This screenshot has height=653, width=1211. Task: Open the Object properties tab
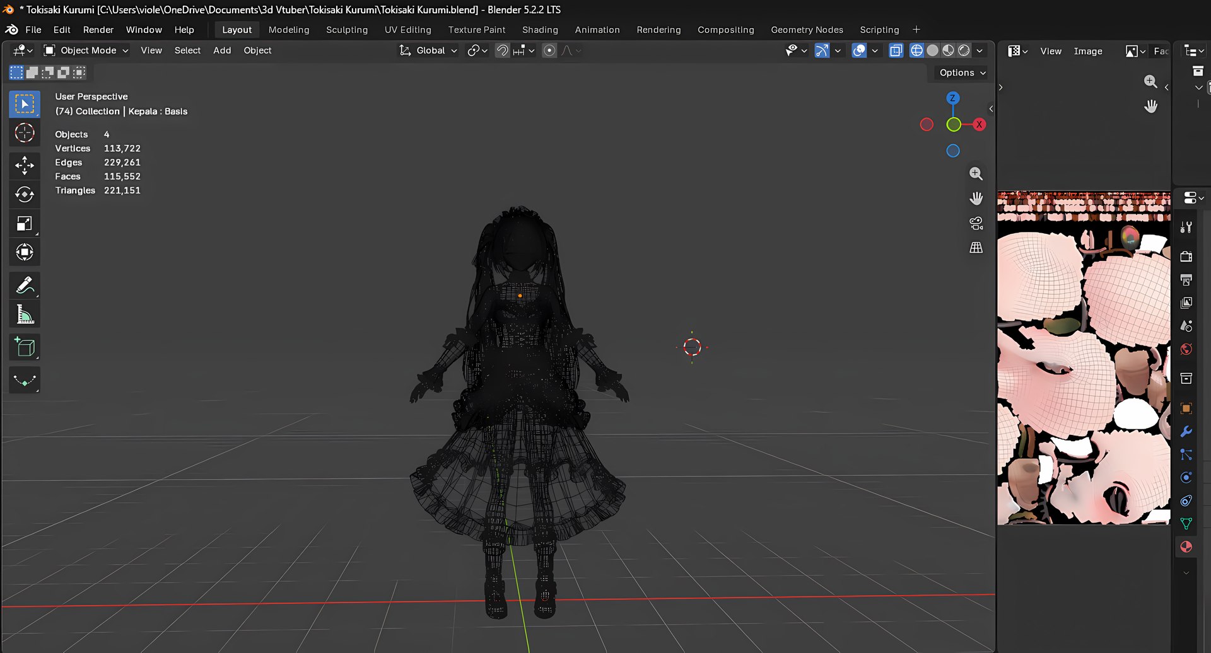(1186, 408)
